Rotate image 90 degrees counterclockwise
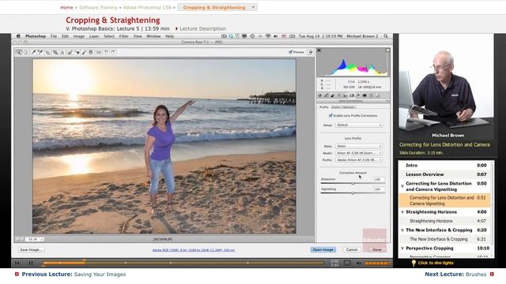This screenshot has width=506, height=284. (x=106, y=52)
